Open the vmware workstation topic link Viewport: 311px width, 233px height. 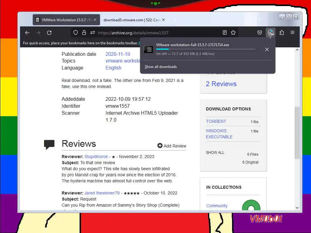[x=123, y=61]
